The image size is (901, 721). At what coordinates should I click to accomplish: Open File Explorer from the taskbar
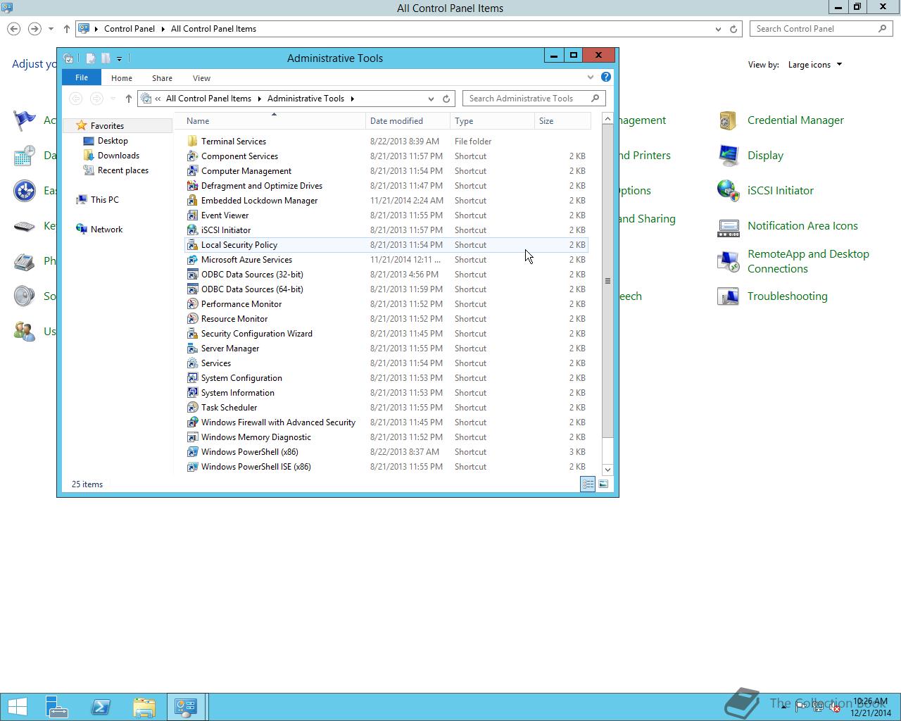(144, 707)
